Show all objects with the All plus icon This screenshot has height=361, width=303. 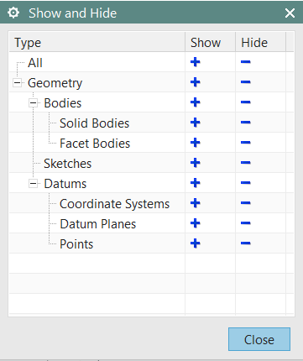(196, 62)
